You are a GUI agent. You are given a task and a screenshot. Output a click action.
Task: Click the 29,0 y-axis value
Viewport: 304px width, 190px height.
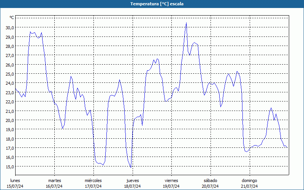pyautogui.click(x=10, y=37)
